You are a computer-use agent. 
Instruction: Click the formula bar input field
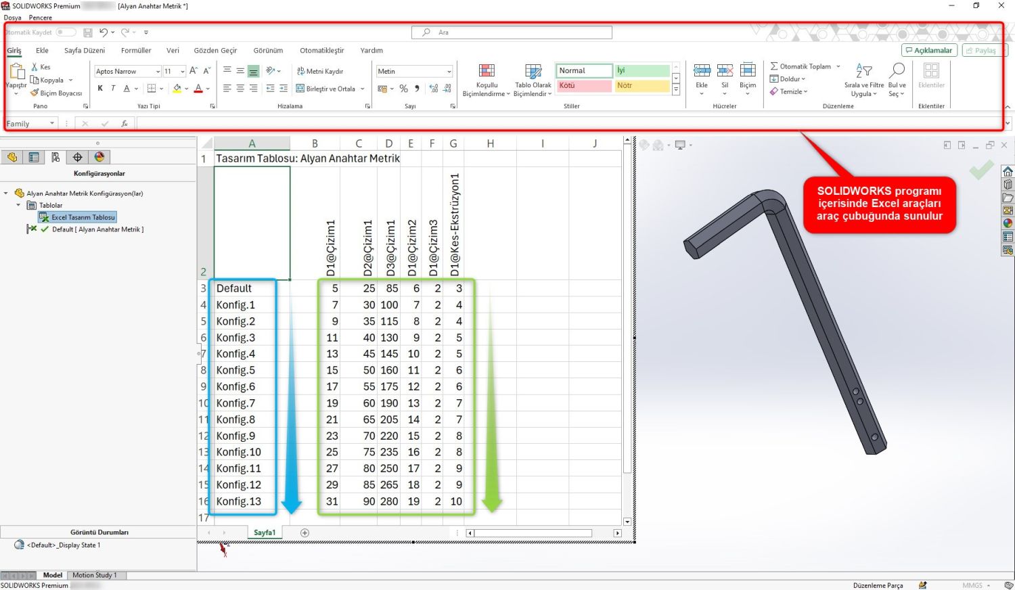point(570,124)
